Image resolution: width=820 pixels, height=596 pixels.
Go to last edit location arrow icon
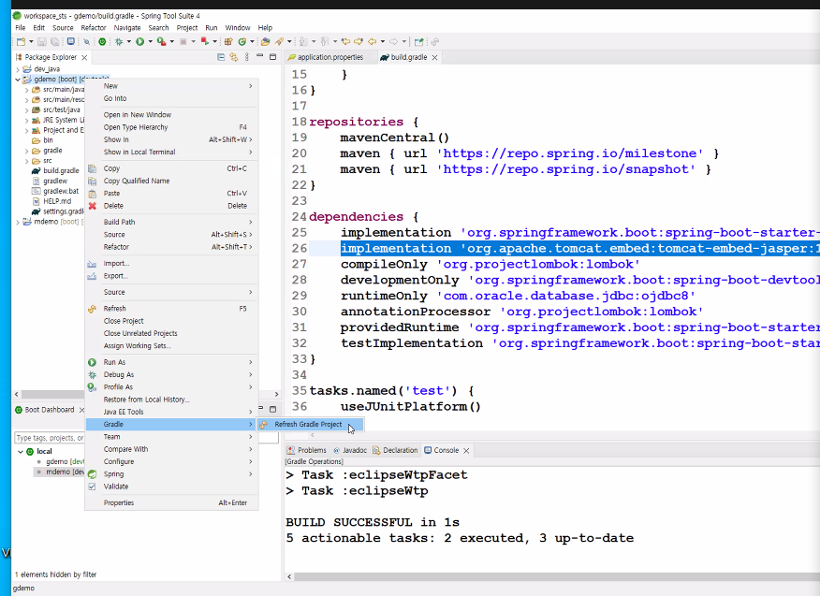[345, 41]
